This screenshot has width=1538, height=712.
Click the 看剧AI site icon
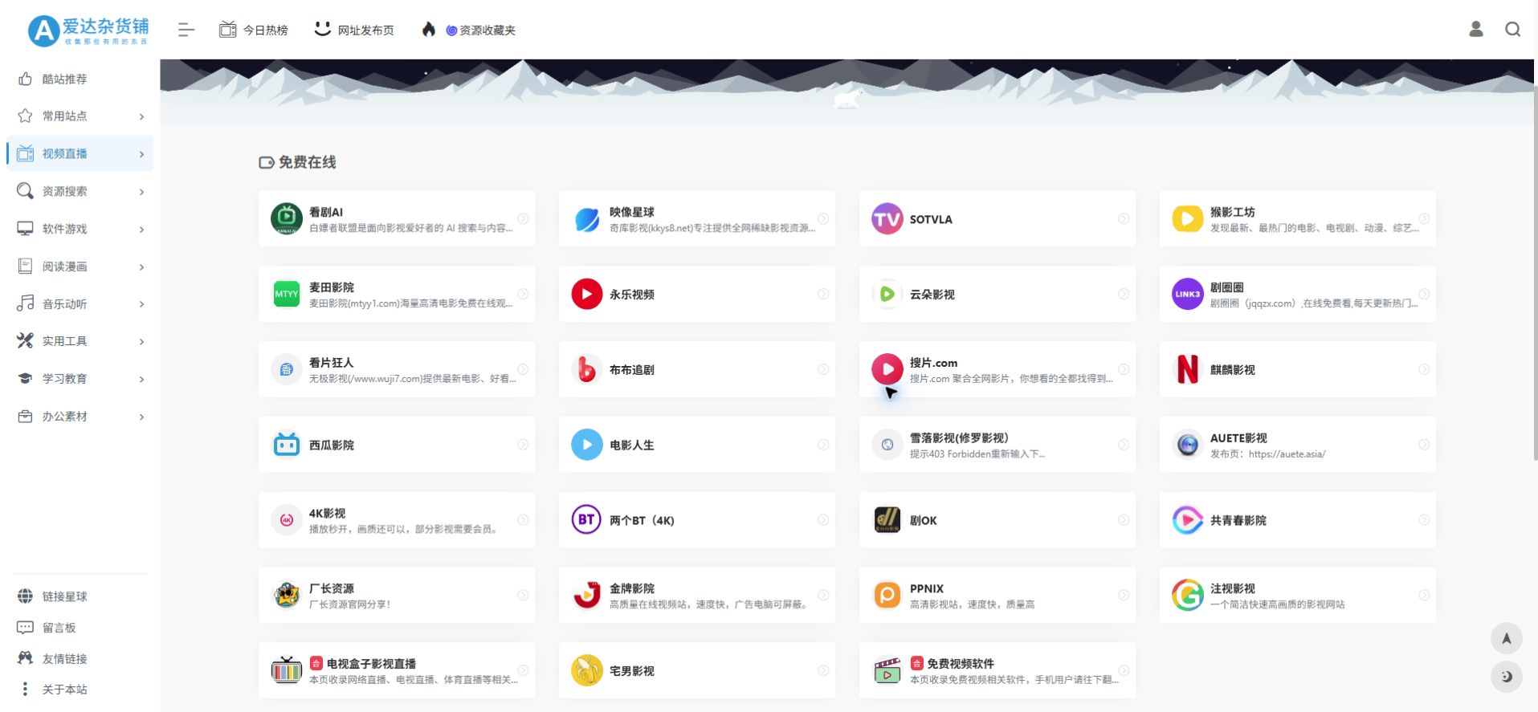(x=287, y=218)
